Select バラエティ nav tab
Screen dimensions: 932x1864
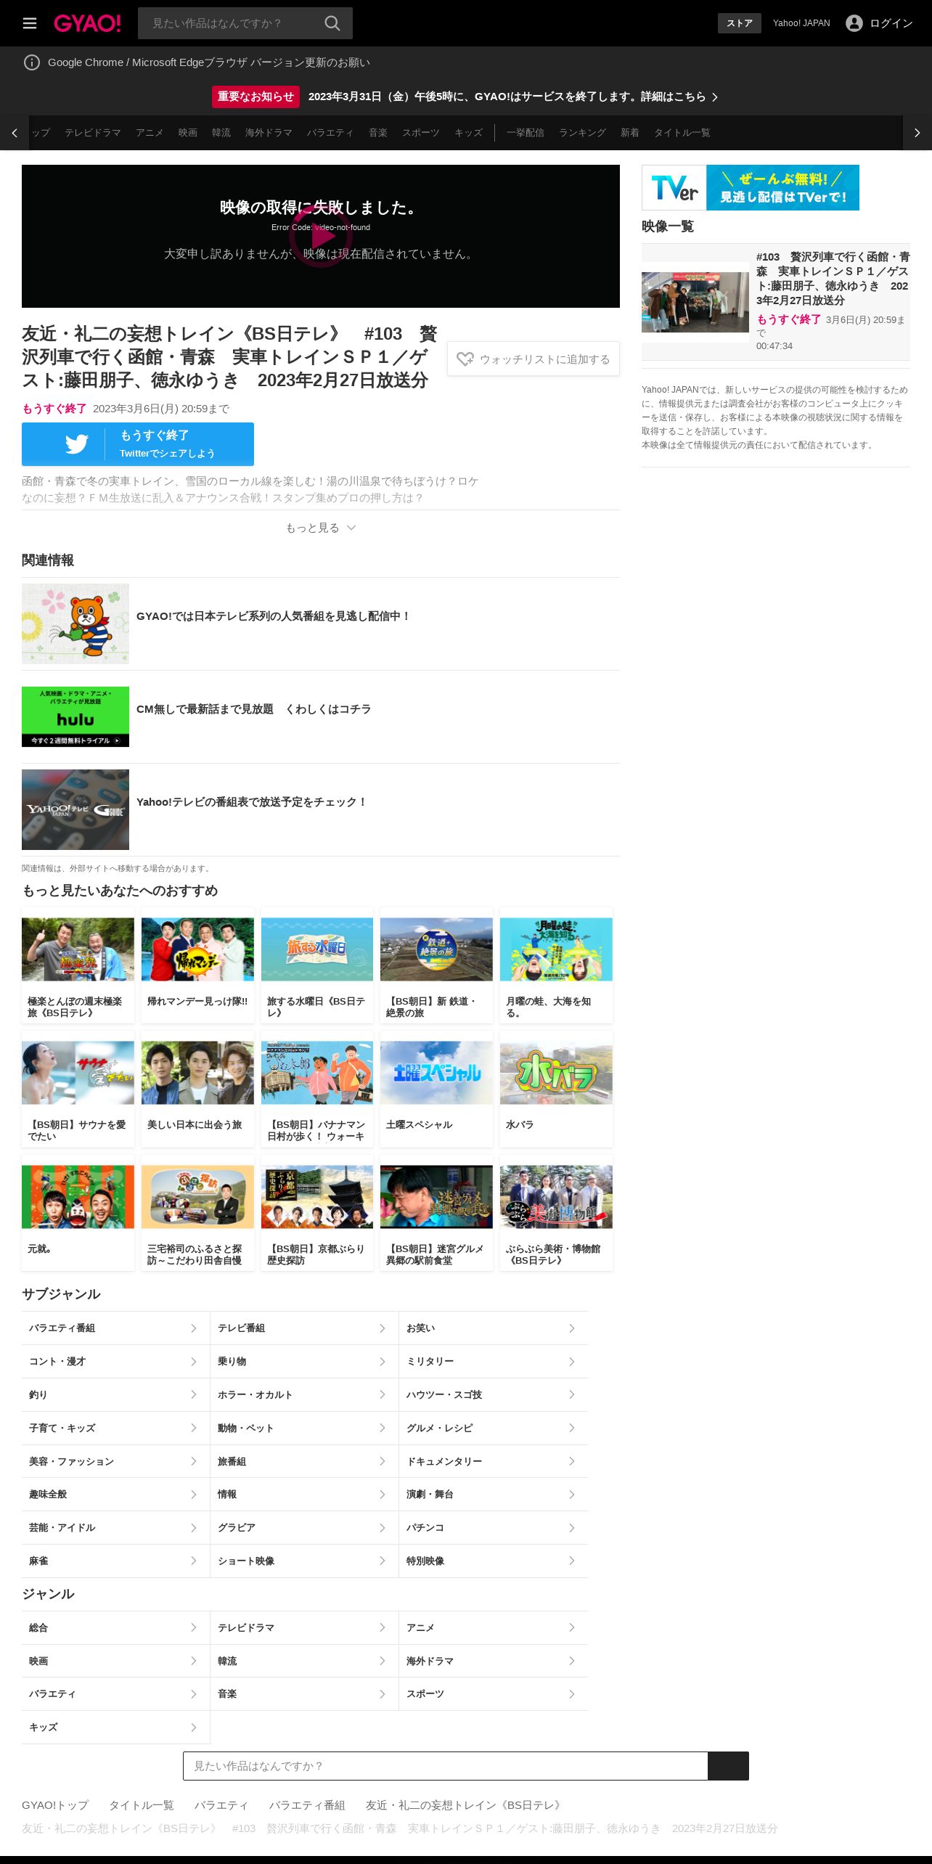pyautogui.click(x=330, y=133)
